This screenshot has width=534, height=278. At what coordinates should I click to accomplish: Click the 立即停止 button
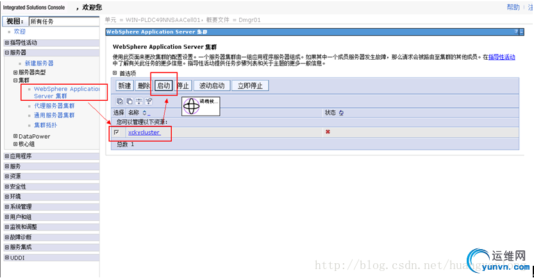tap(250, 85)
